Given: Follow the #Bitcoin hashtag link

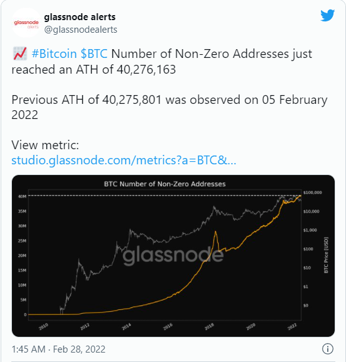Looking at the screenshot, I should [x=54, y=54].
